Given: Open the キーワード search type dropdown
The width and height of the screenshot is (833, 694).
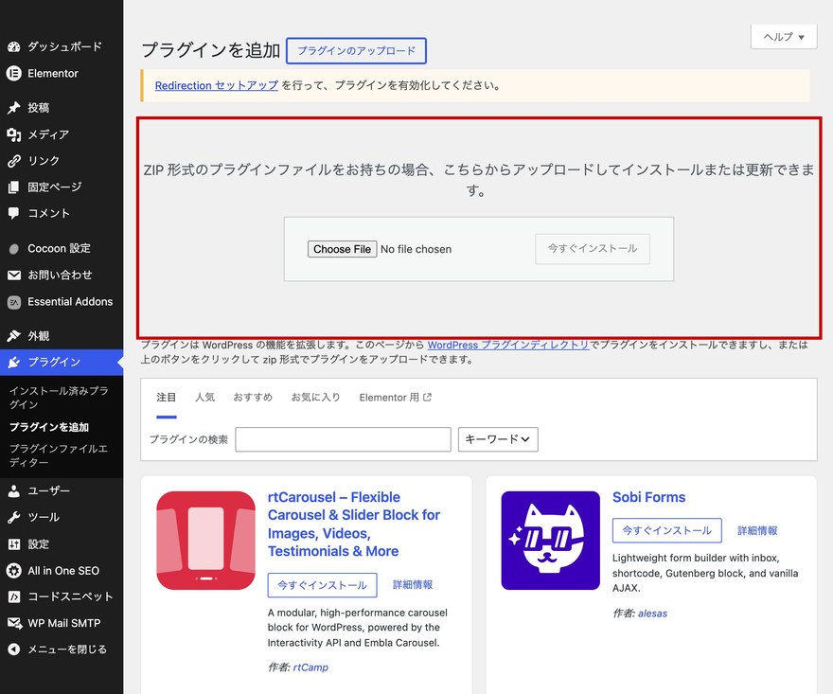Looking at the screenshot, I should click(498, 439).
